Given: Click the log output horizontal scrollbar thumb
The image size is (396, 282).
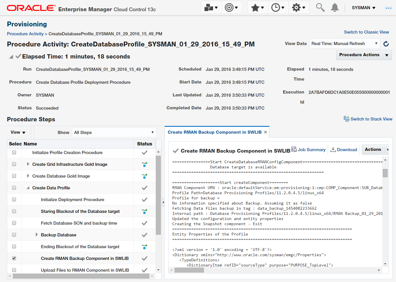Looking at the screenshot, I should point(189,270).
